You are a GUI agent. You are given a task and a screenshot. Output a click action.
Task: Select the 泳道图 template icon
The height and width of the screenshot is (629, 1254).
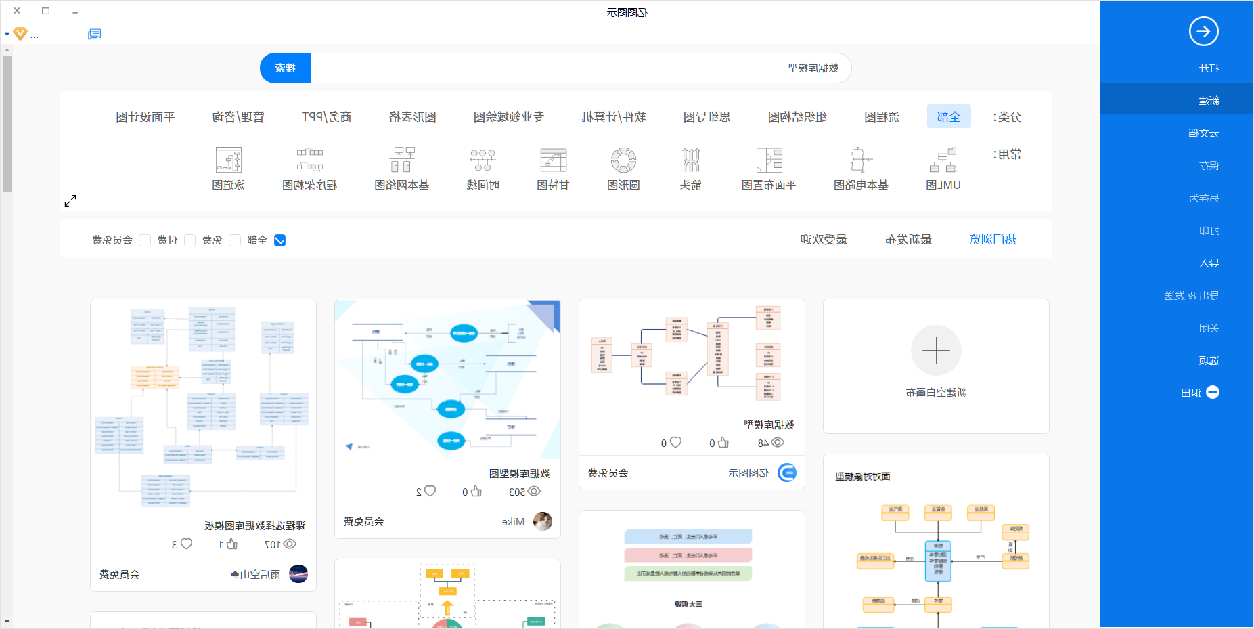tap(228, 160)
